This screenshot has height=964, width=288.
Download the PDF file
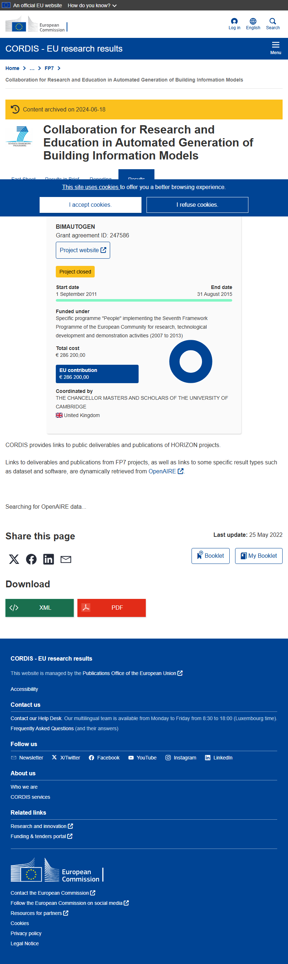(x=111, y=608)
